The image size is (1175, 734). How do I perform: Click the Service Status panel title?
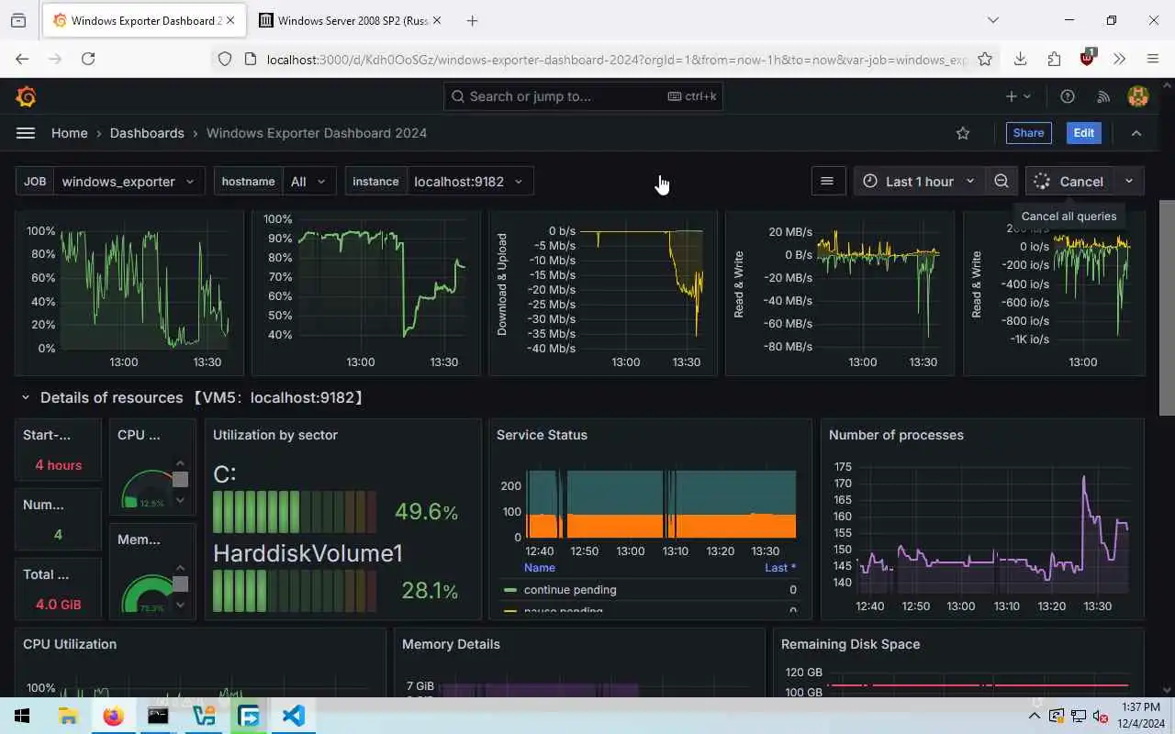point(542,435)
